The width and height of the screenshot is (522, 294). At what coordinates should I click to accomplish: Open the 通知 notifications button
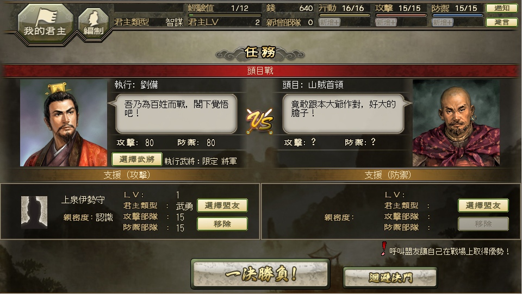pyautogui.click(x=502, y=8)
